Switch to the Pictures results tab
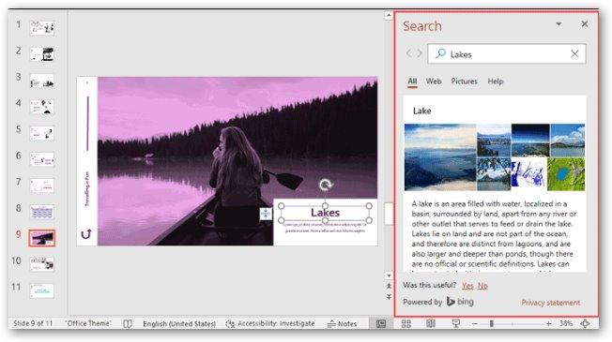The image size is (612, 342). pyautogui.click(x=464, y=82)
